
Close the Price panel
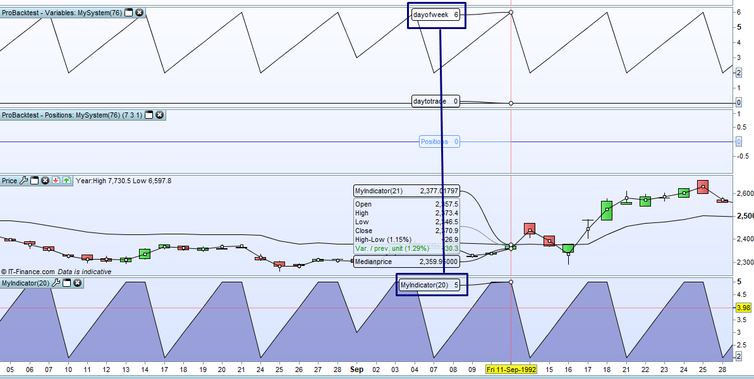(46, 181)
